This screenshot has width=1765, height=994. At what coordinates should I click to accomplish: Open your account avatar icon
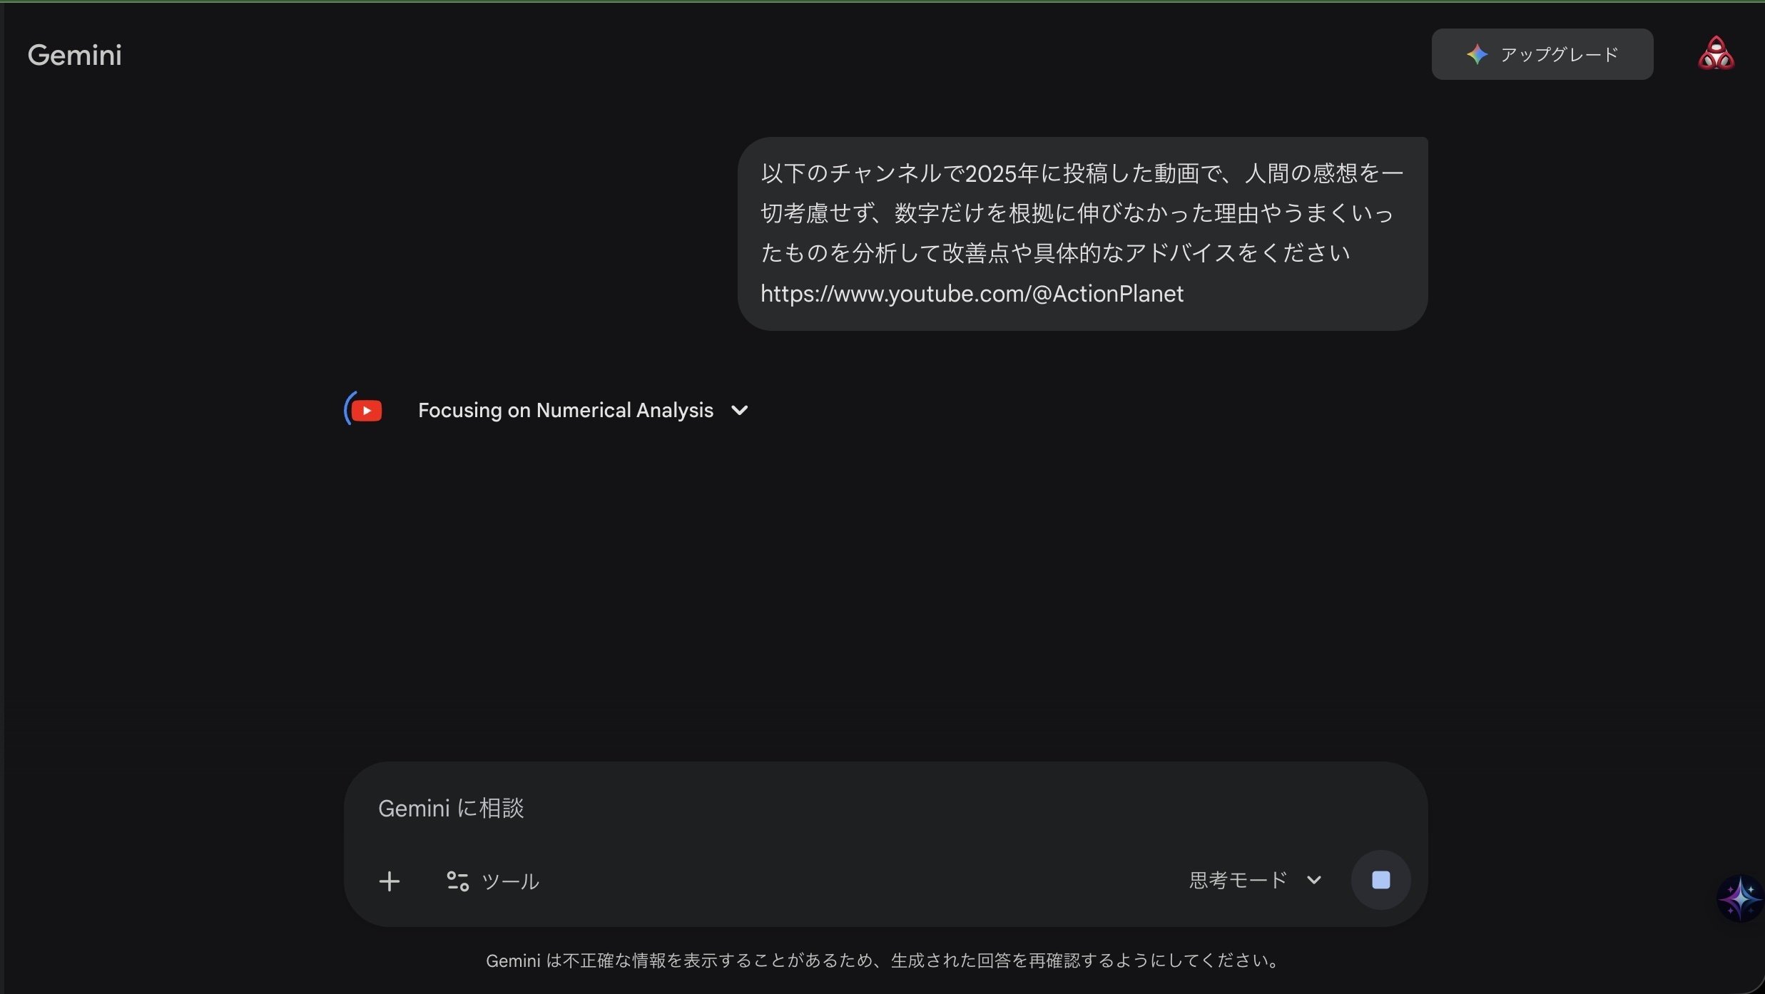click(1715, 53)
